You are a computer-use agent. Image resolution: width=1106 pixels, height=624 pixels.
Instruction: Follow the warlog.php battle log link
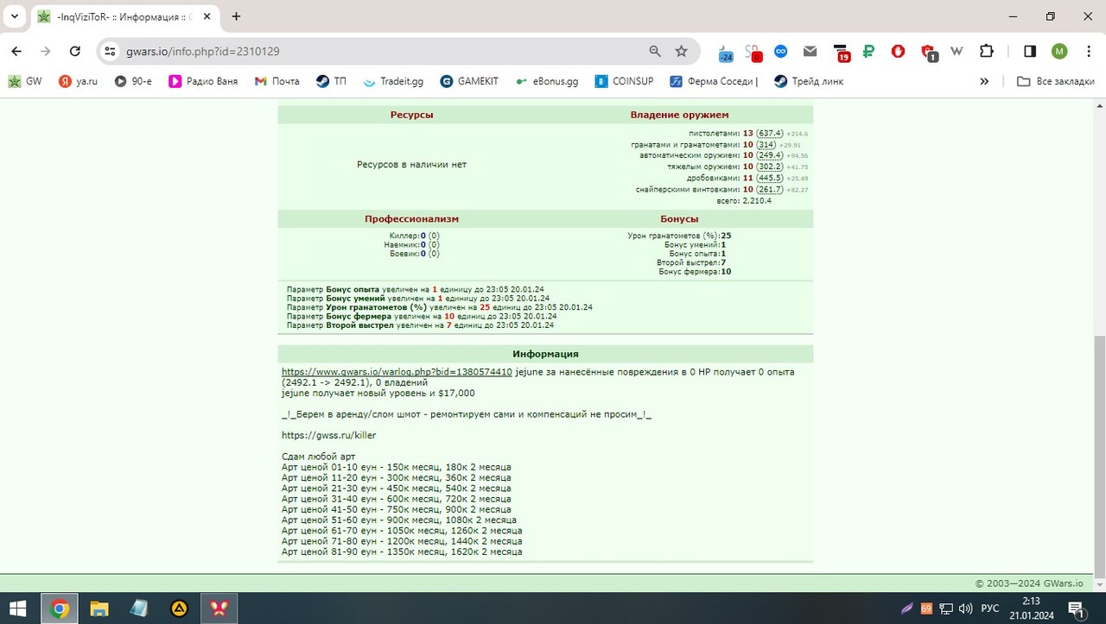pos(397,372)
